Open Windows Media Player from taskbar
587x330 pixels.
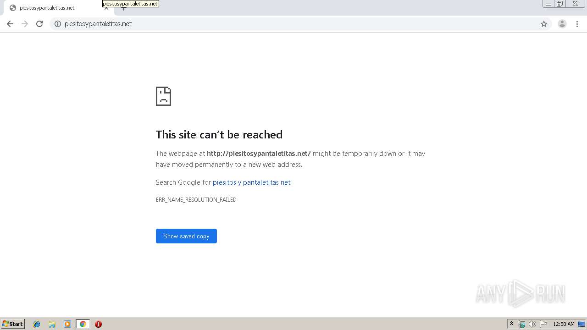[67, 324]
